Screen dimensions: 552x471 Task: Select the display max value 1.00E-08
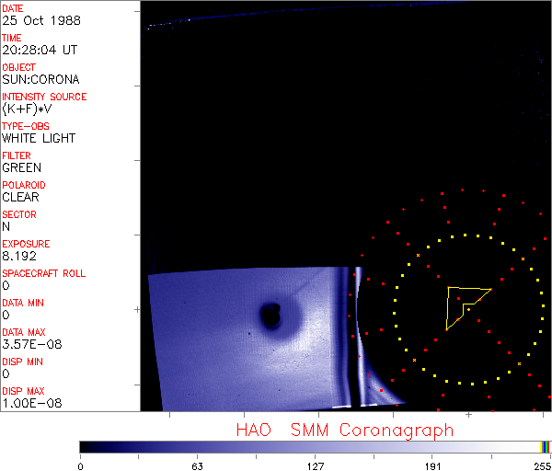32,403
